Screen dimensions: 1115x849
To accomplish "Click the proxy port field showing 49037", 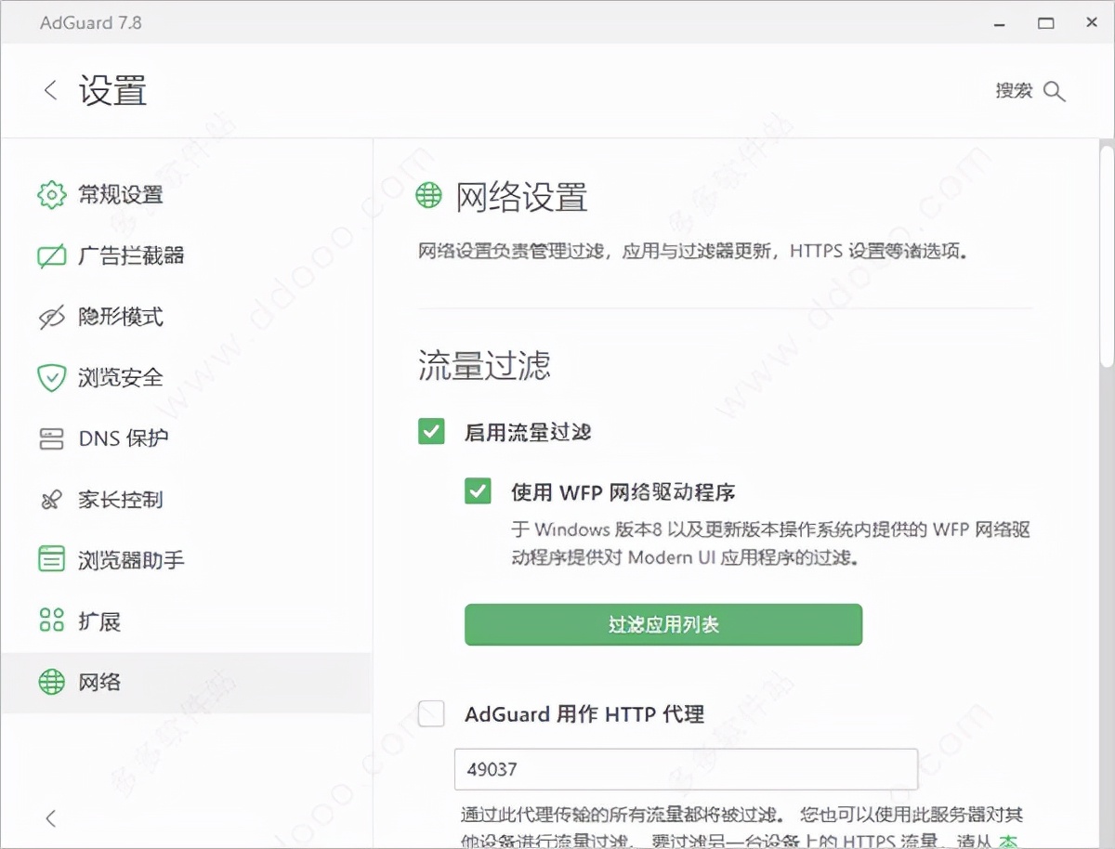I will tap(686, 769).
